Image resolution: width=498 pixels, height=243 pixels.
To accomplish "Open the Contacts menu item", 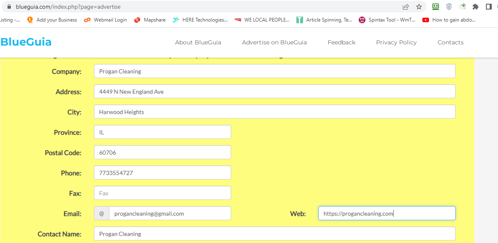I will click(450, 42).
